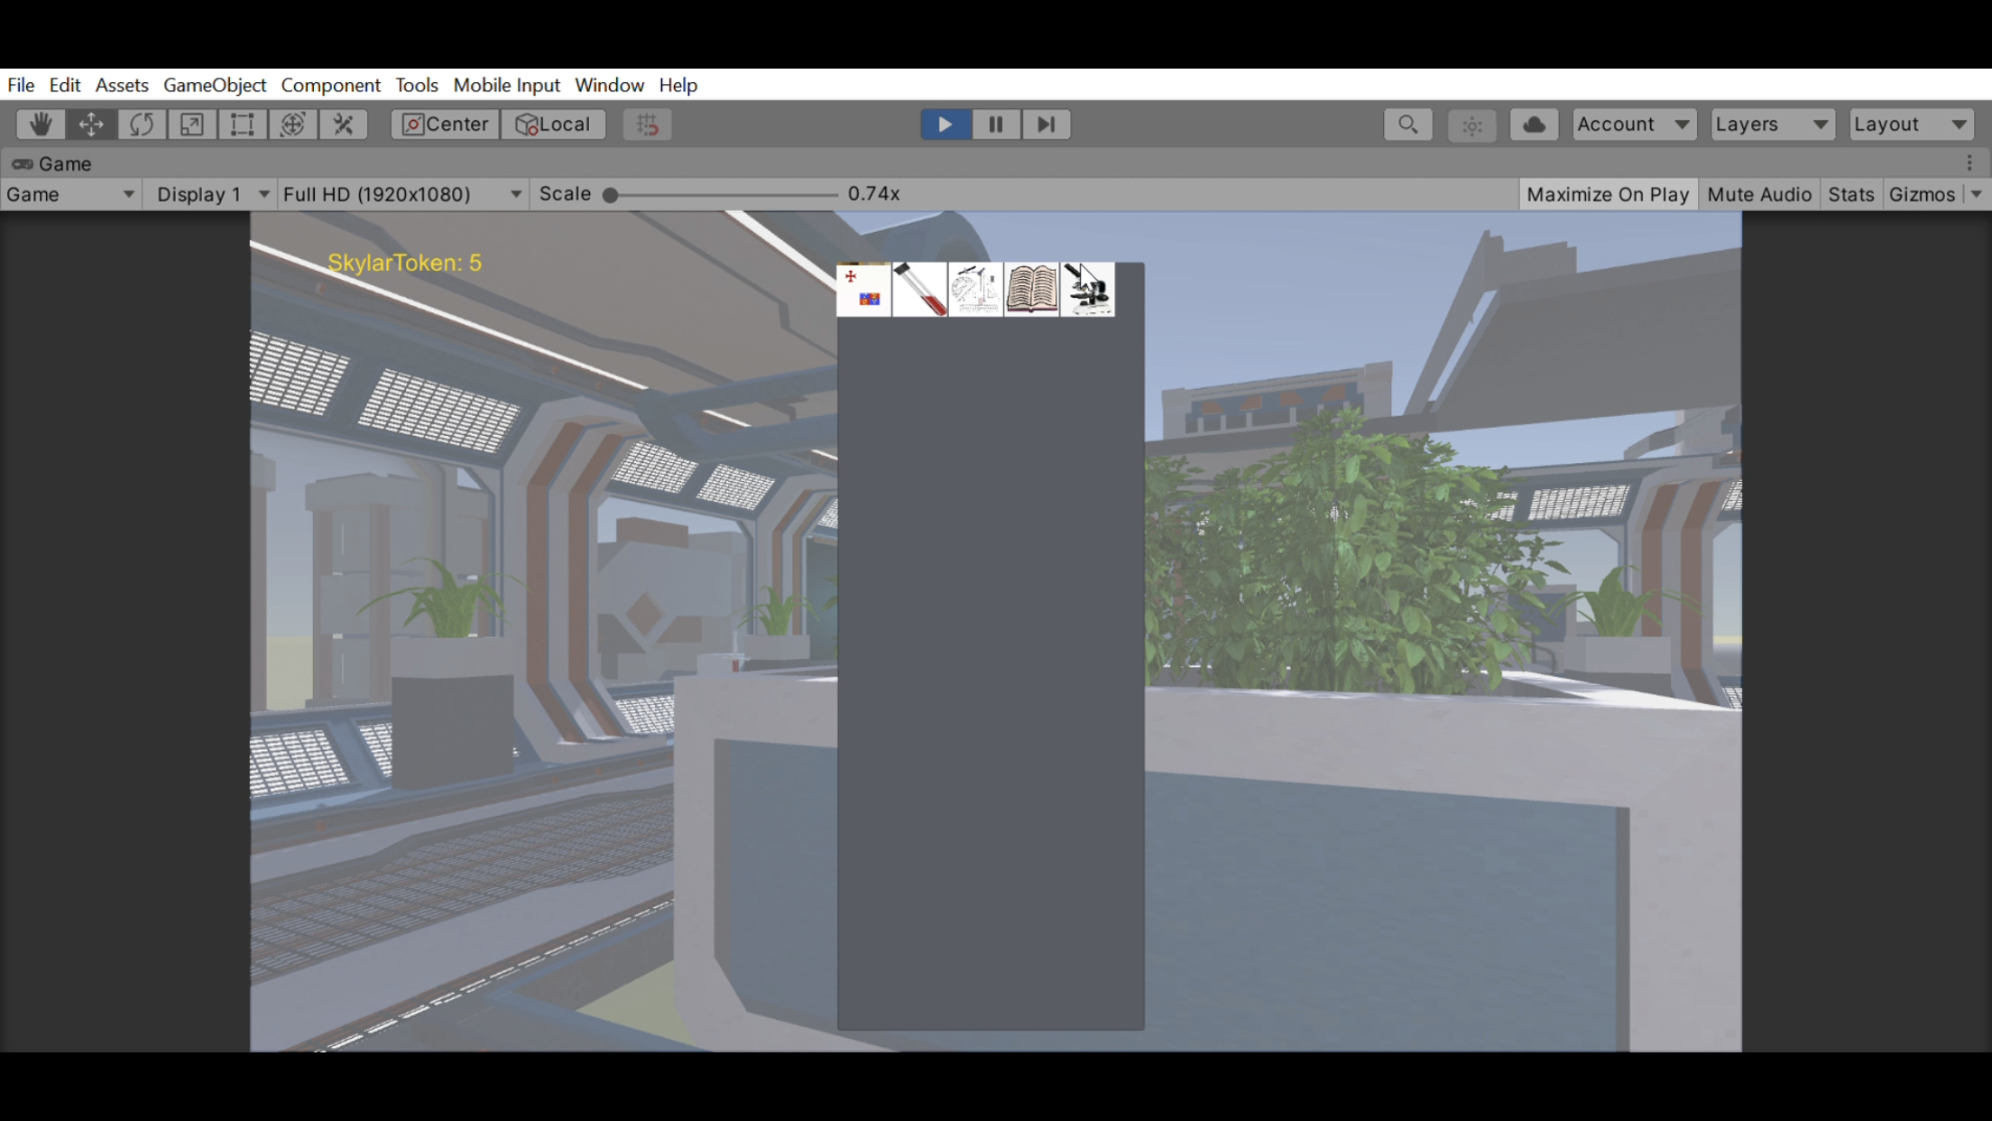This screenshot has width=1992, height=1121.
Task: Select the Hand tool
Action: coord(40,125)
